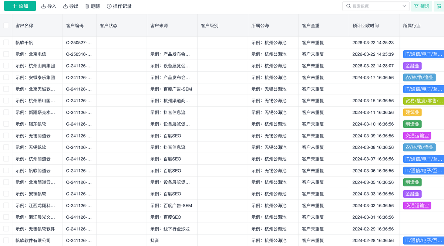Viewport: 444px width, 246px height.
Task: Open customer 示例：无锡帆软软件
Action: [x=35, y=229]
